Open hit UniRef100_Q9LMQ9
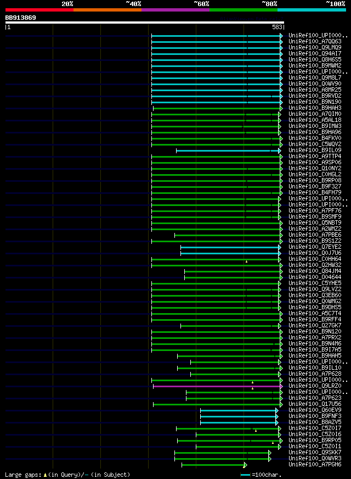 pyautogui.click(x=315, y=48)
